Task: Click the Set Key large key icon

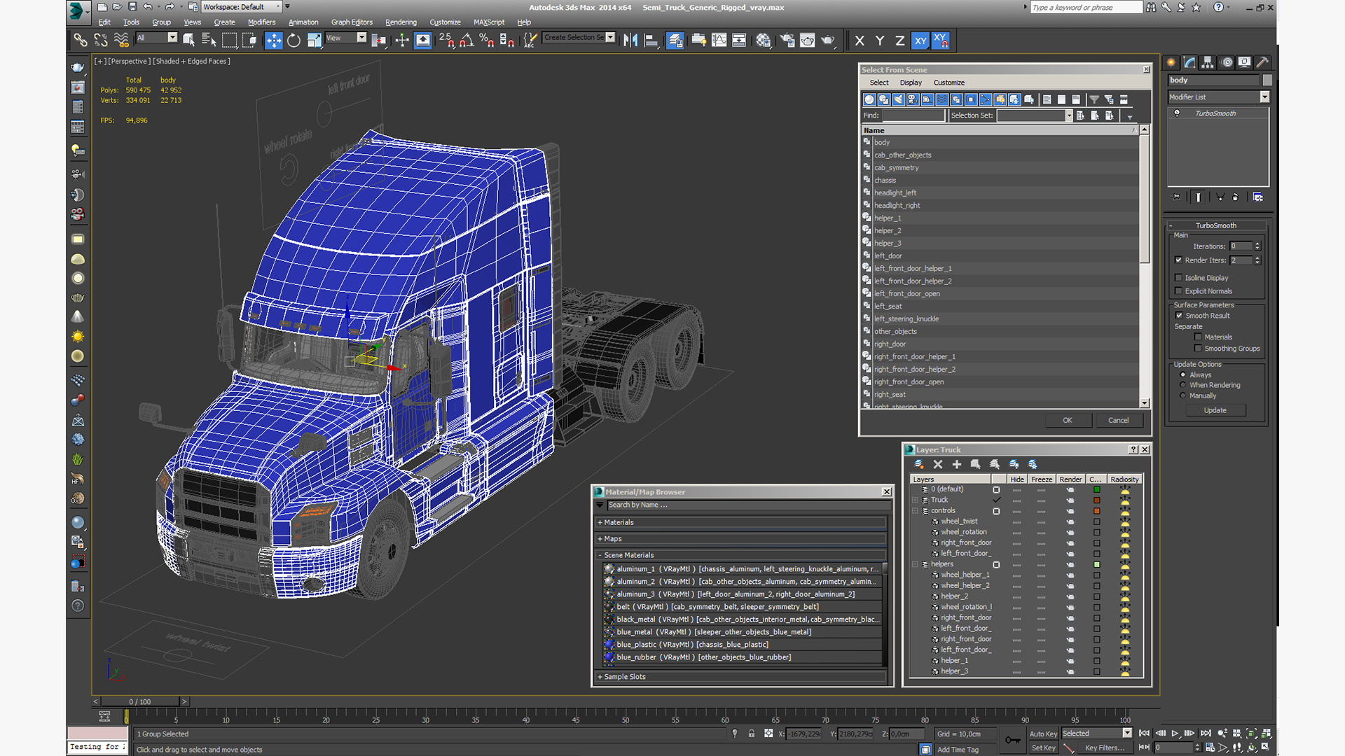Action: (x=1013, y=740)
